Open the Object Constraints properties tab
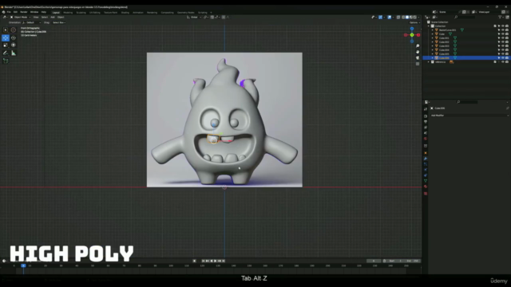The height and width of the screenshot is (287, 511). [x=426, y=175]
